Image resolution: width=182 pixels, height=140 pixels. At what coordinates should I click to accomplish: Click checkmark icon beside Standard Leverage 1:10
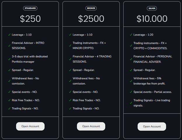[x=9, y=35]
